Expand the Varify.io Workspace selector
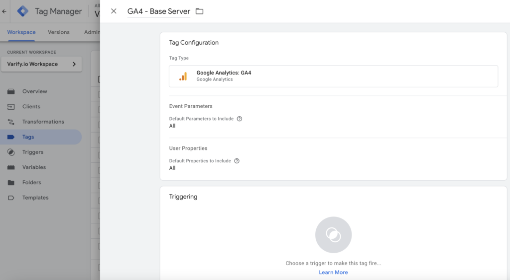Image resolution: width=510 pixels, height=280 pixels. pos(41,64)
